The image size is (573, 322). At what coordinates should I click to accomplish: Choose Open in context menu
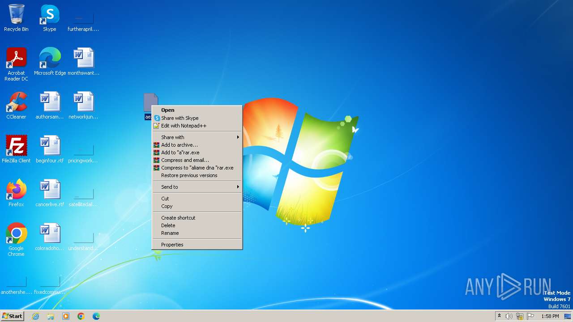(197, 110)
